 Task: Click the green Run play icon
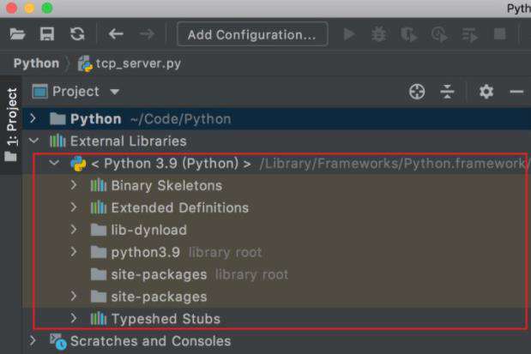pyautogui.click(x=349, y=34)
